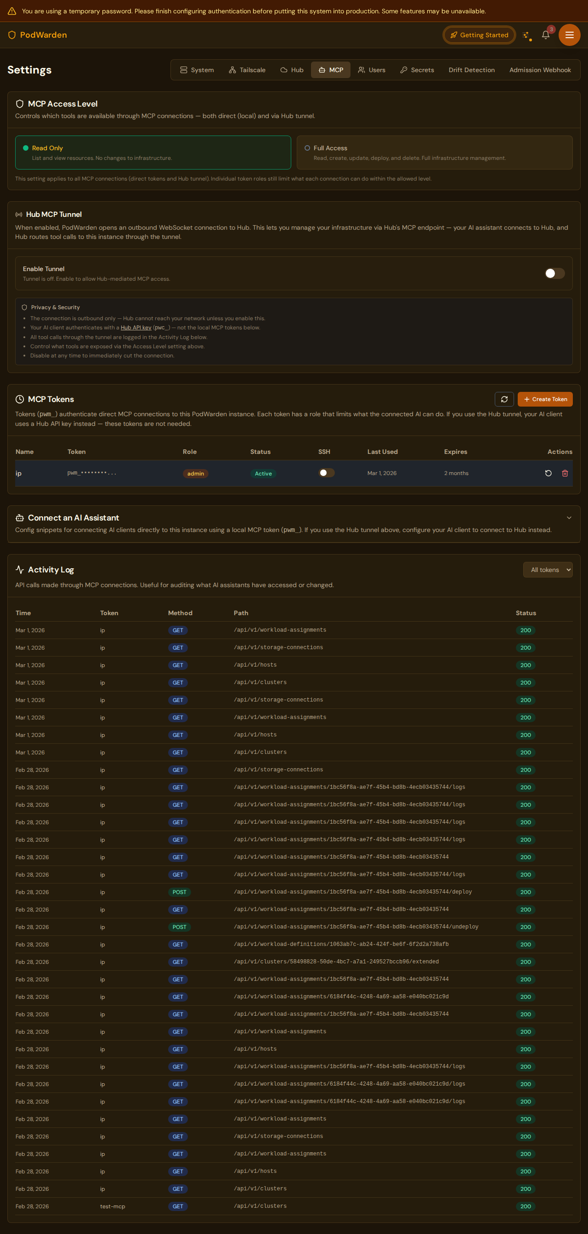Select the Read Only access level
588x1234 pixels.
[x=153, y=153]
